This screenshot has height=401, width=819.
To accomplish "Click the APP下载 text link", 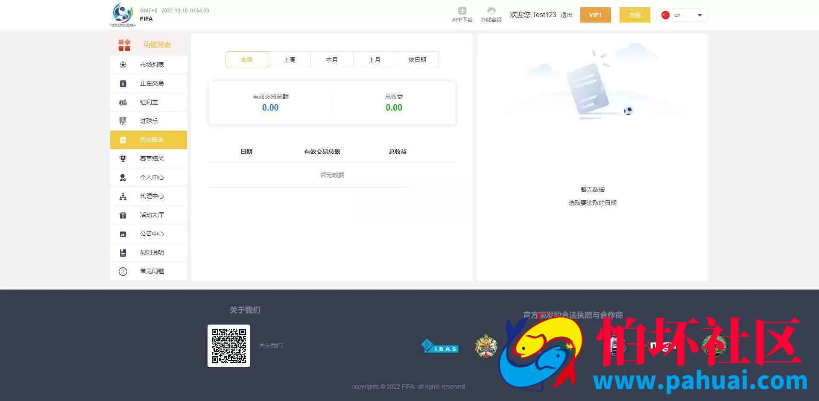I will tap(462, 20).
